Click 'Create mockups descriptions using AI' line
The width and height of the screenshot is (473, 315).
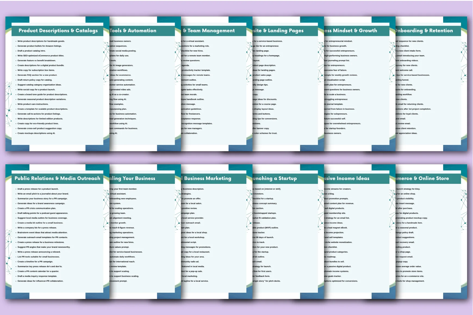coord(36,133)
